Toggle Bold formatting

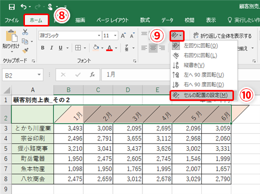[43, 48]
